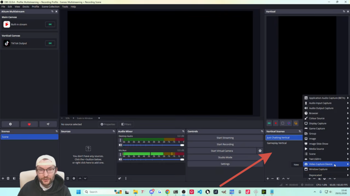Viewport: 350px width, 196px height.
Task: Expand Media Source submenu
Action: coord(326,149)
